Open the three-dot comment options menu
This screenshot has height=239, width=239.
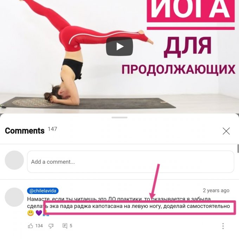[x=223, y=226]
